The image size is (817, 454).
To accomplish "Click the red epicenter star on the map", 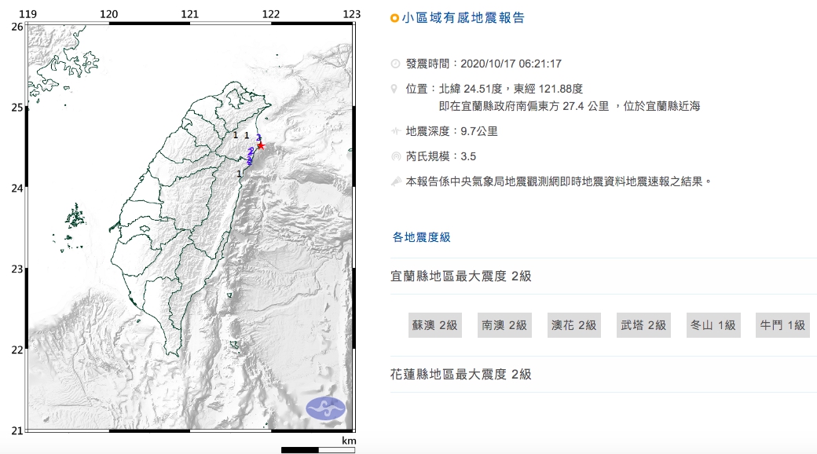I will 261,145.
